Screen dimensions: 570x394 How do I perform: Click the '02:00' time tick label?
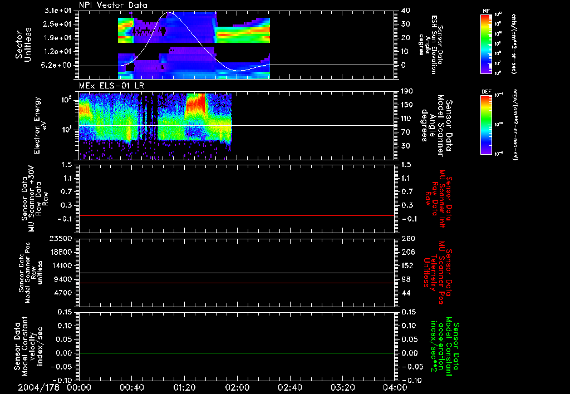(237, 387)
